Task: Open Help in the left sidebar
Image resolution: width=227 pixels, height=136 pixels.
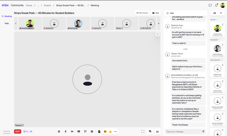Action: click(7, 23)
